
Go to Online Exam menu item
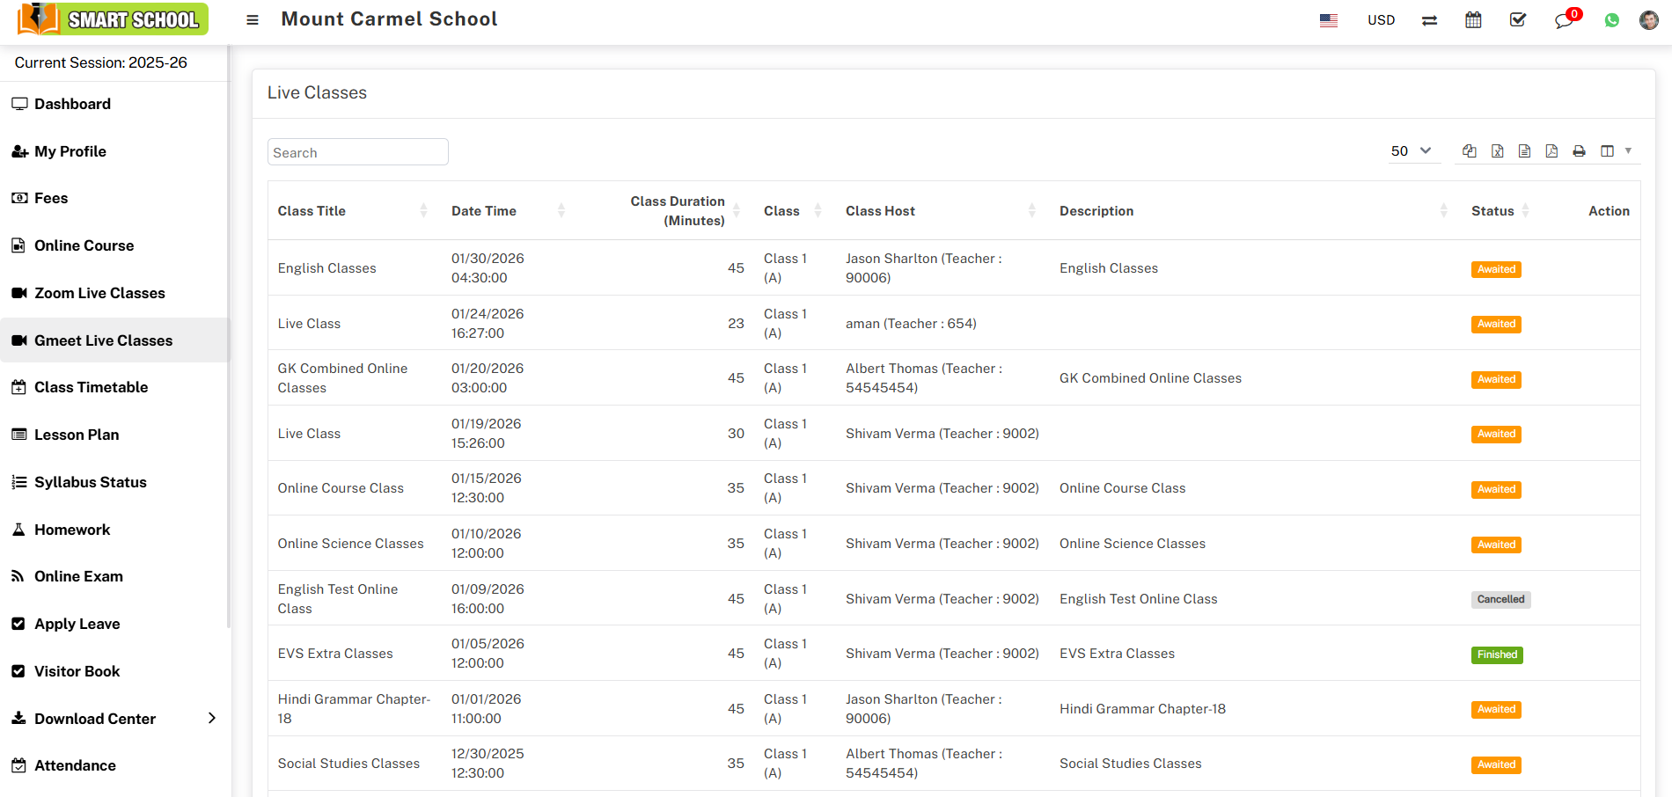(78, 576)
